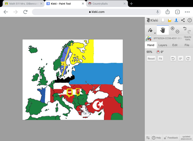Switch to the CountryBalls browser tab
Viewport: 193px width, 141px height.
pyautogui.click(x=107, y=4)
